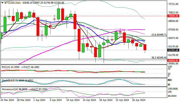180x103 pixels.
Task: Click the ->MA(7) 46.1892 value in RSI panel
Action: (30, 67)
